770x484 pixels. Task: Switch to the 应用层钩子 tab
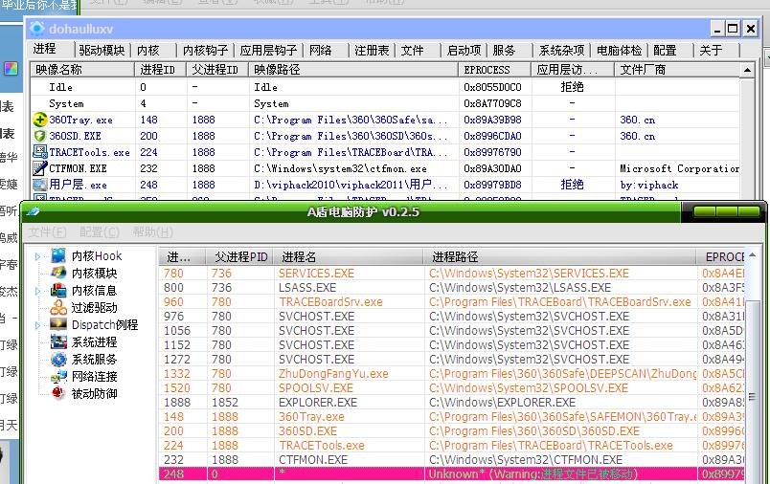[x=268, y=50]
